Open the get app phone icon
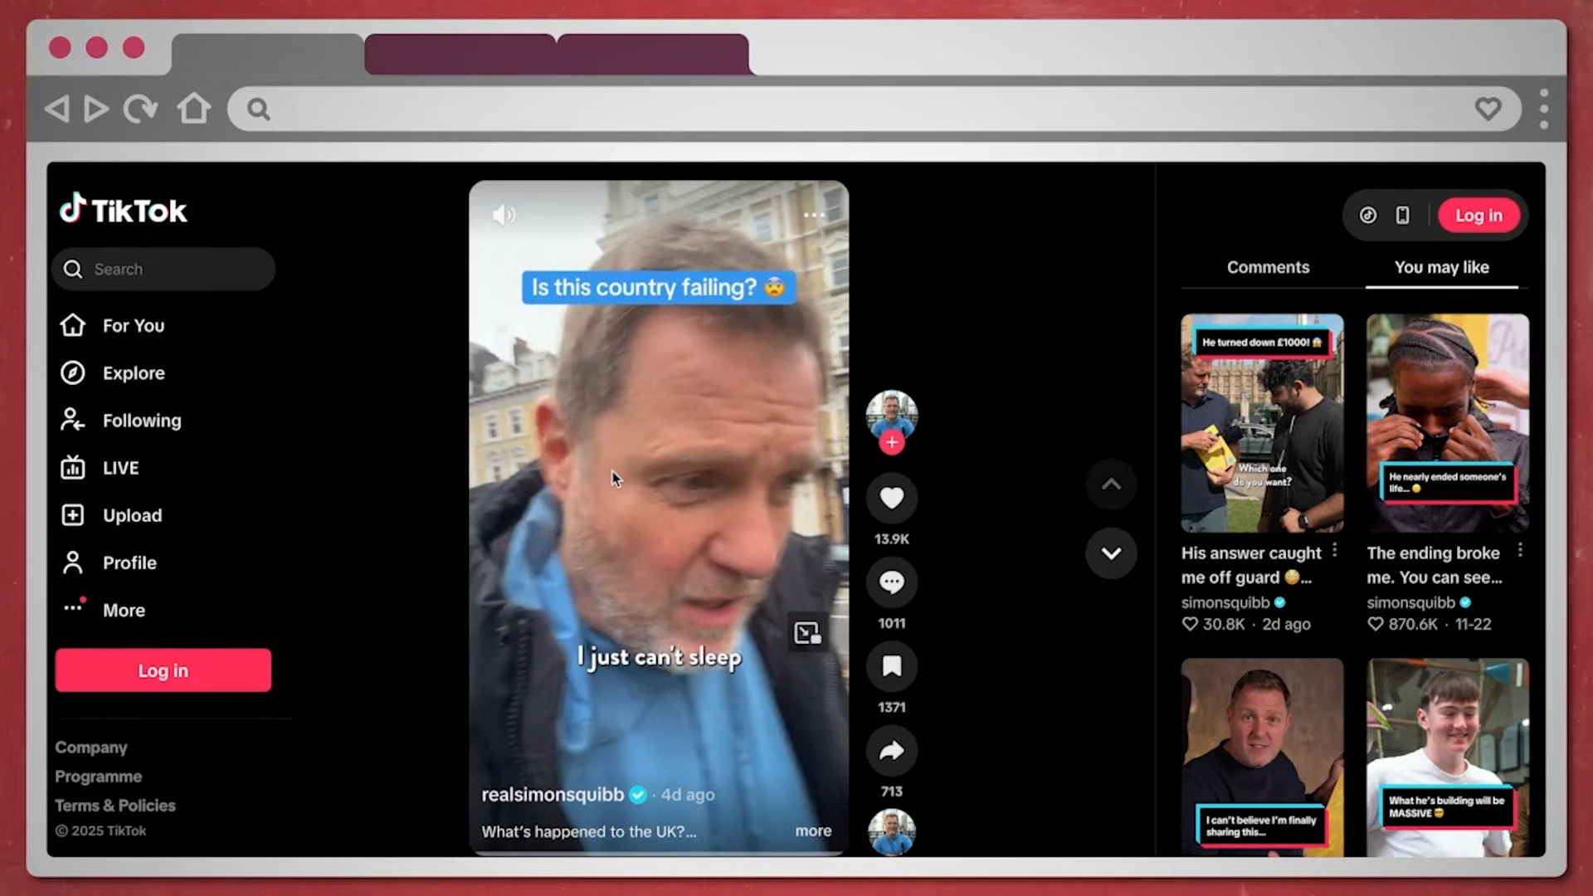Image resolution: width=1593 pixels, height=896 pixels. pyautogui.click(x=1402, y=216)
